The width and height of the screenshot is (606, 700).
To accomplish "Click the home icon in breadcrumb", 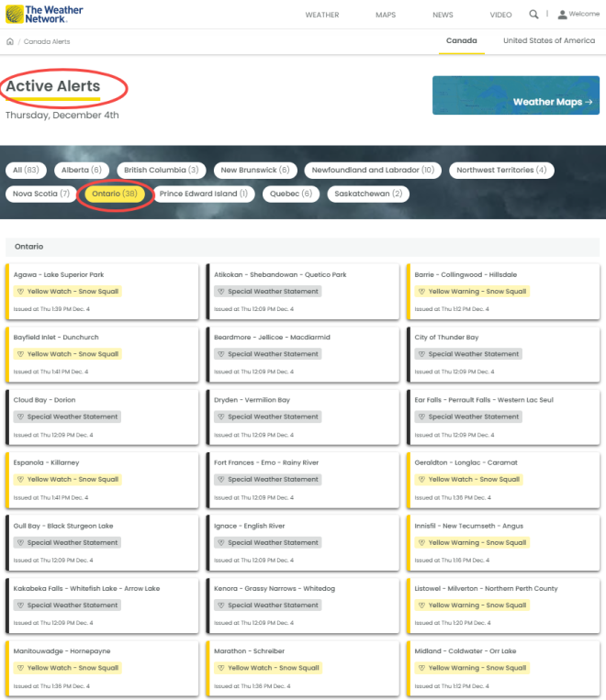I will click(10, 41).
